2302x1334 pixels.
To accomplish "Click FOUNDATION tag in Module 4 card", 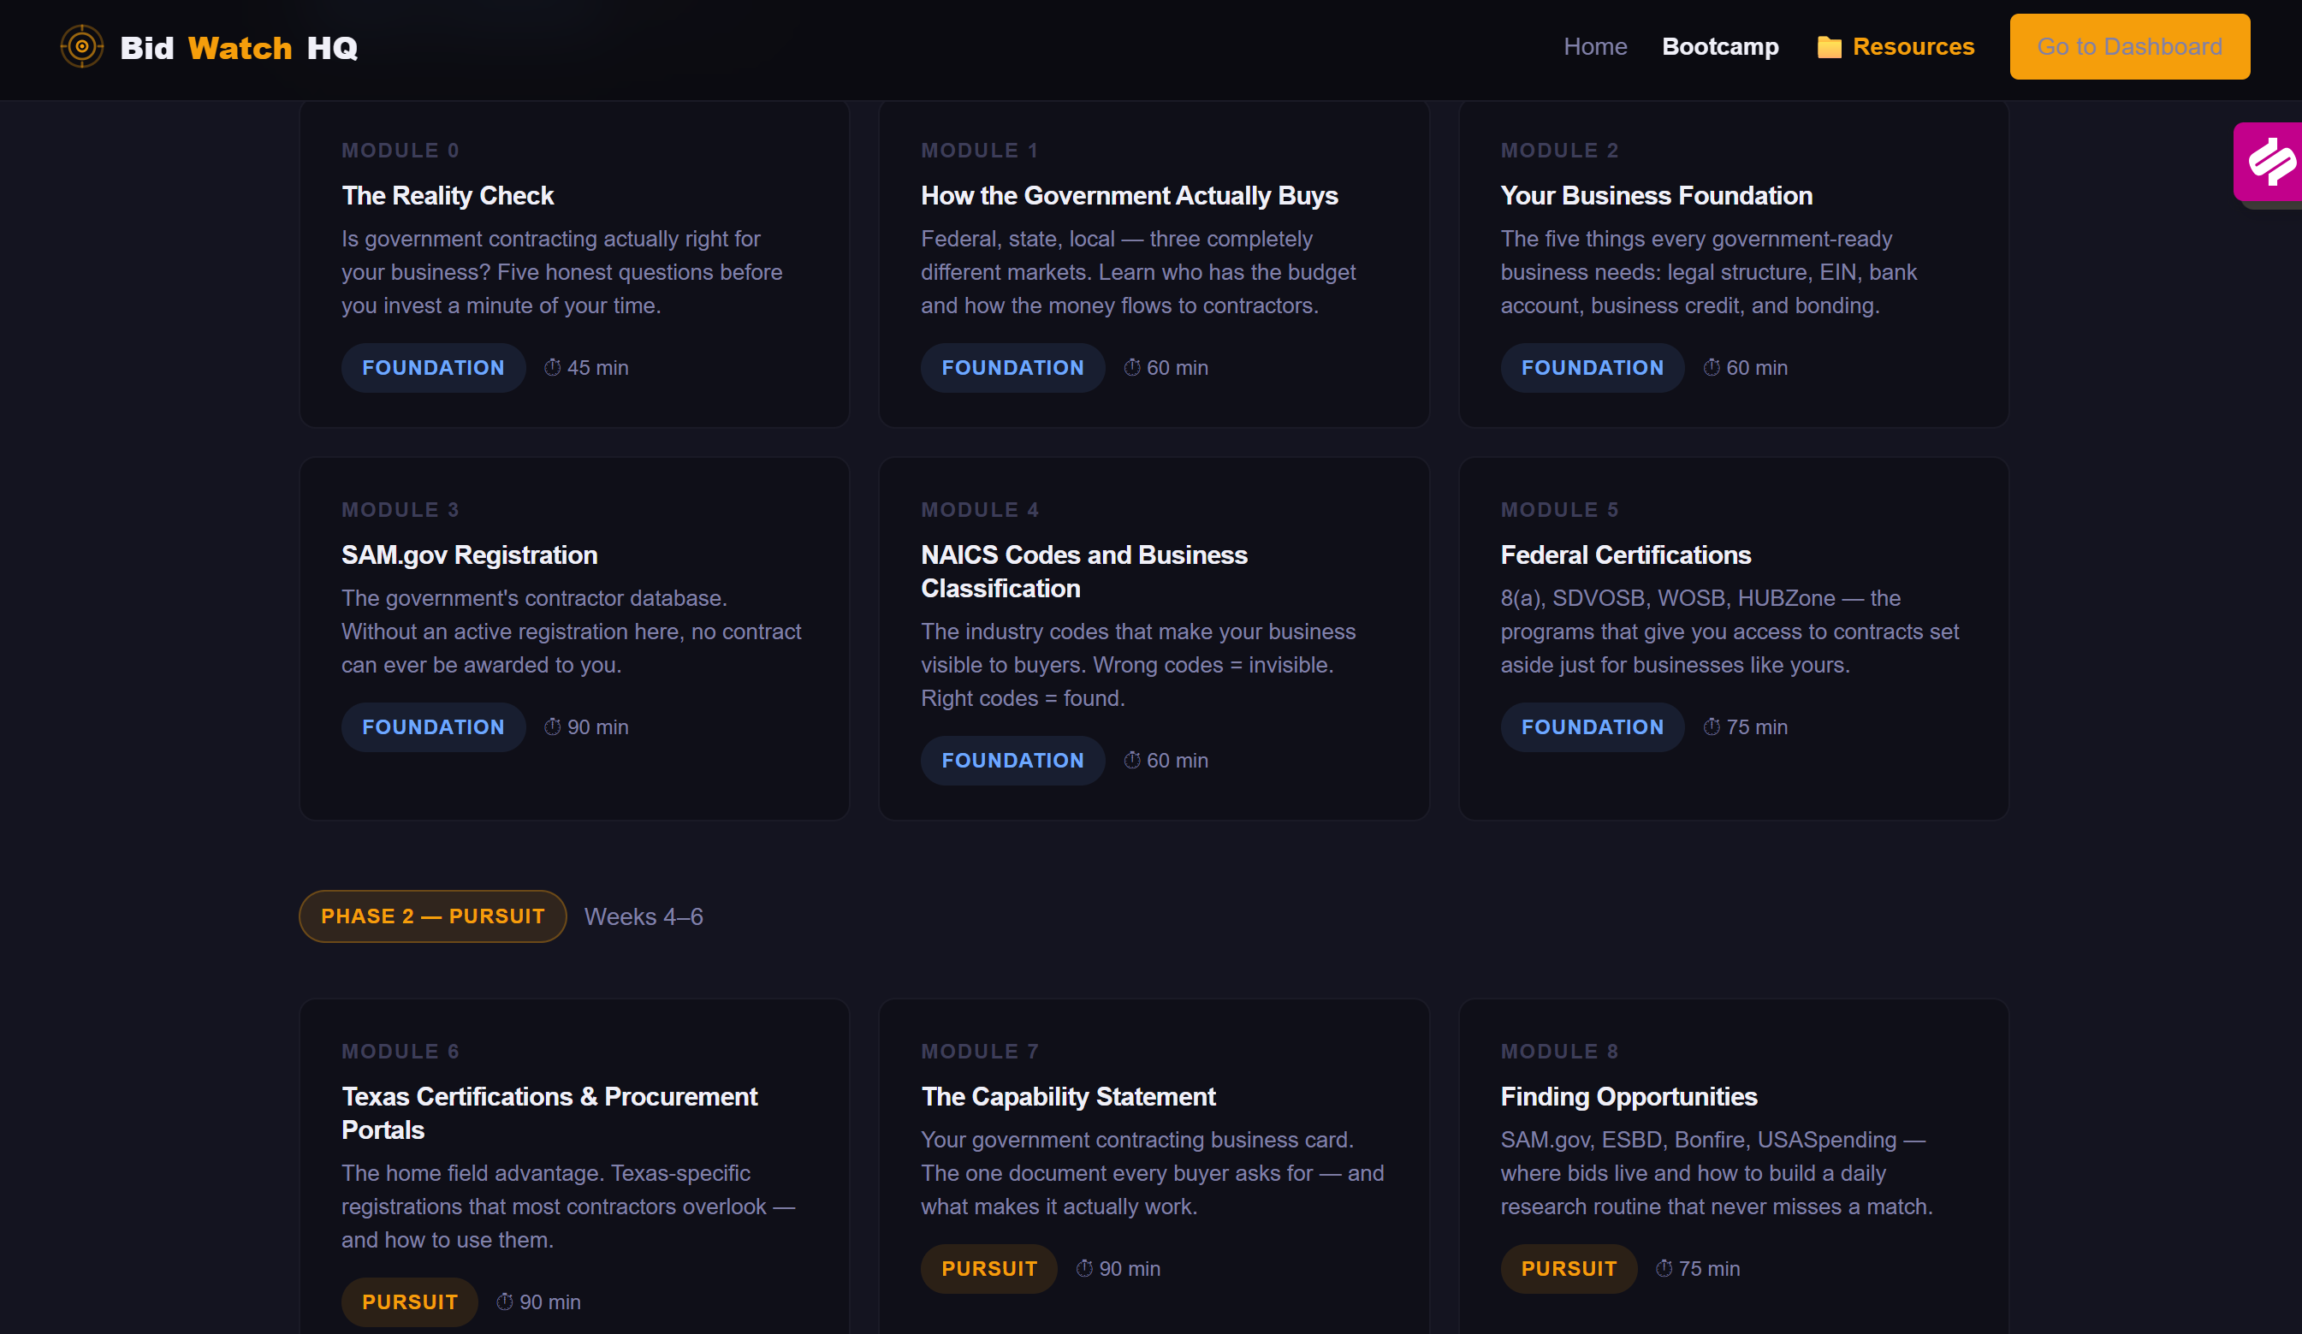I will coord(1012,760).
